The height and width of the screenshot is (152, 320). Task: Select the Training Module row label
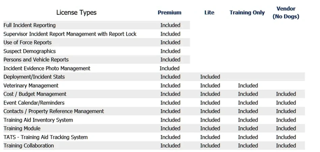pyautogui.click(x=22, y=128)
